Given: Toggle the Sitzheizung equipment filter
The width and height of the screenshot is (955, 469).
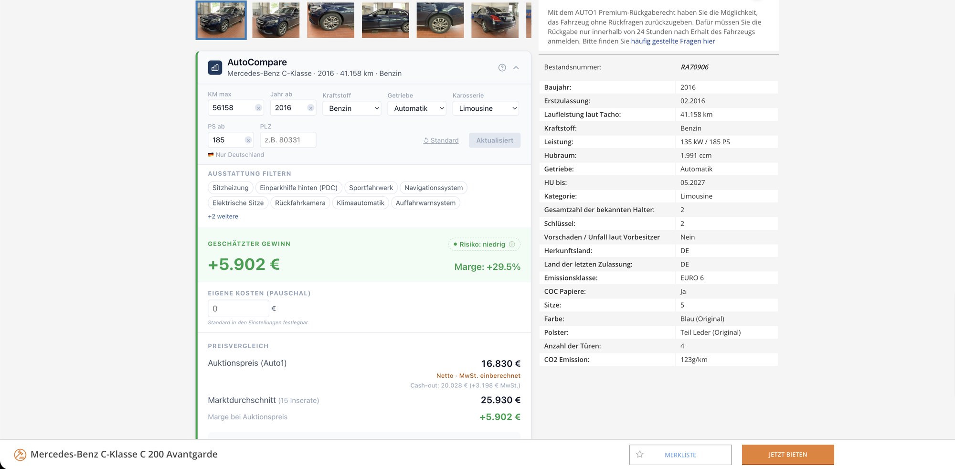Looking at the screenshot, I should 231,188.
